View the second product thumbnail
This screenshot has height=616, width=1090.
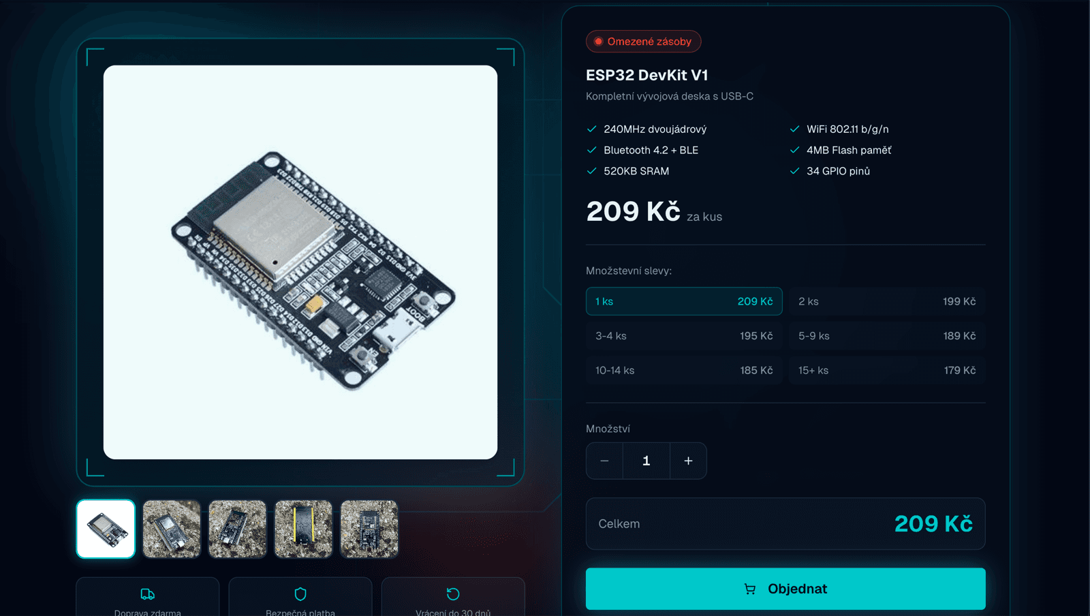172,529
